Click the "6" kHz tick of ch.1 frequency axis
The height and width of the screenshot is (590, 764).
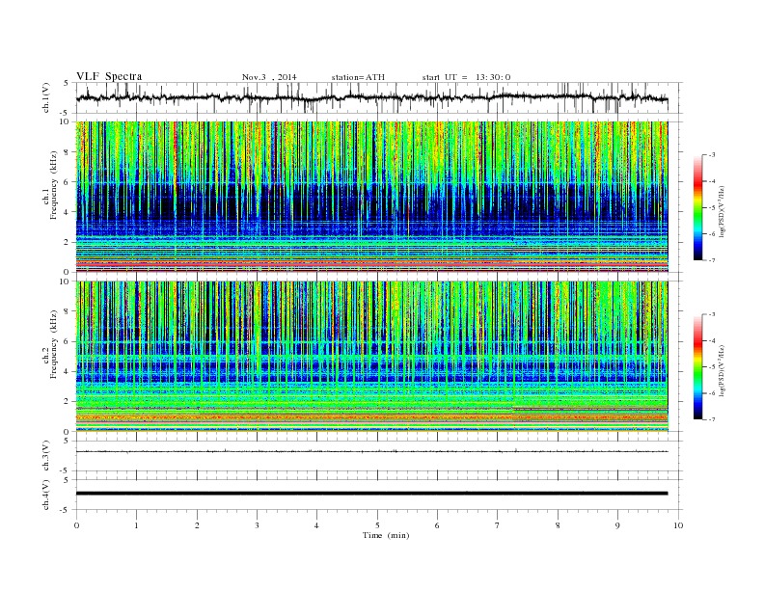pyautogui.click(x=67, y=182)
